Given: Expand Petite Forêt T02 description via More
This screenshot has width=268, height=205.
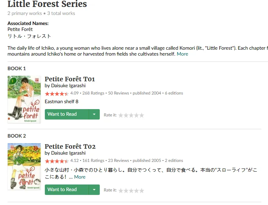Looking at the screenshot, I should click(80, 177).
